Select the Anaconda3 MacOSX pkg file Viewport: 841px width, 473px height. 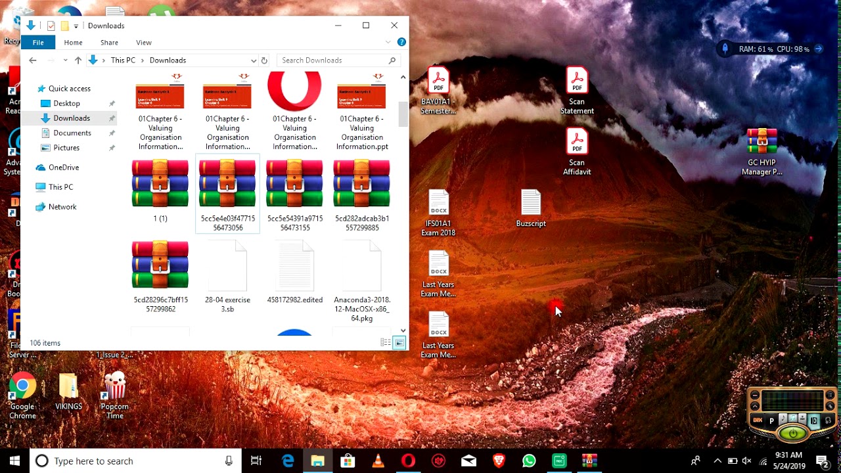point(362,281)
